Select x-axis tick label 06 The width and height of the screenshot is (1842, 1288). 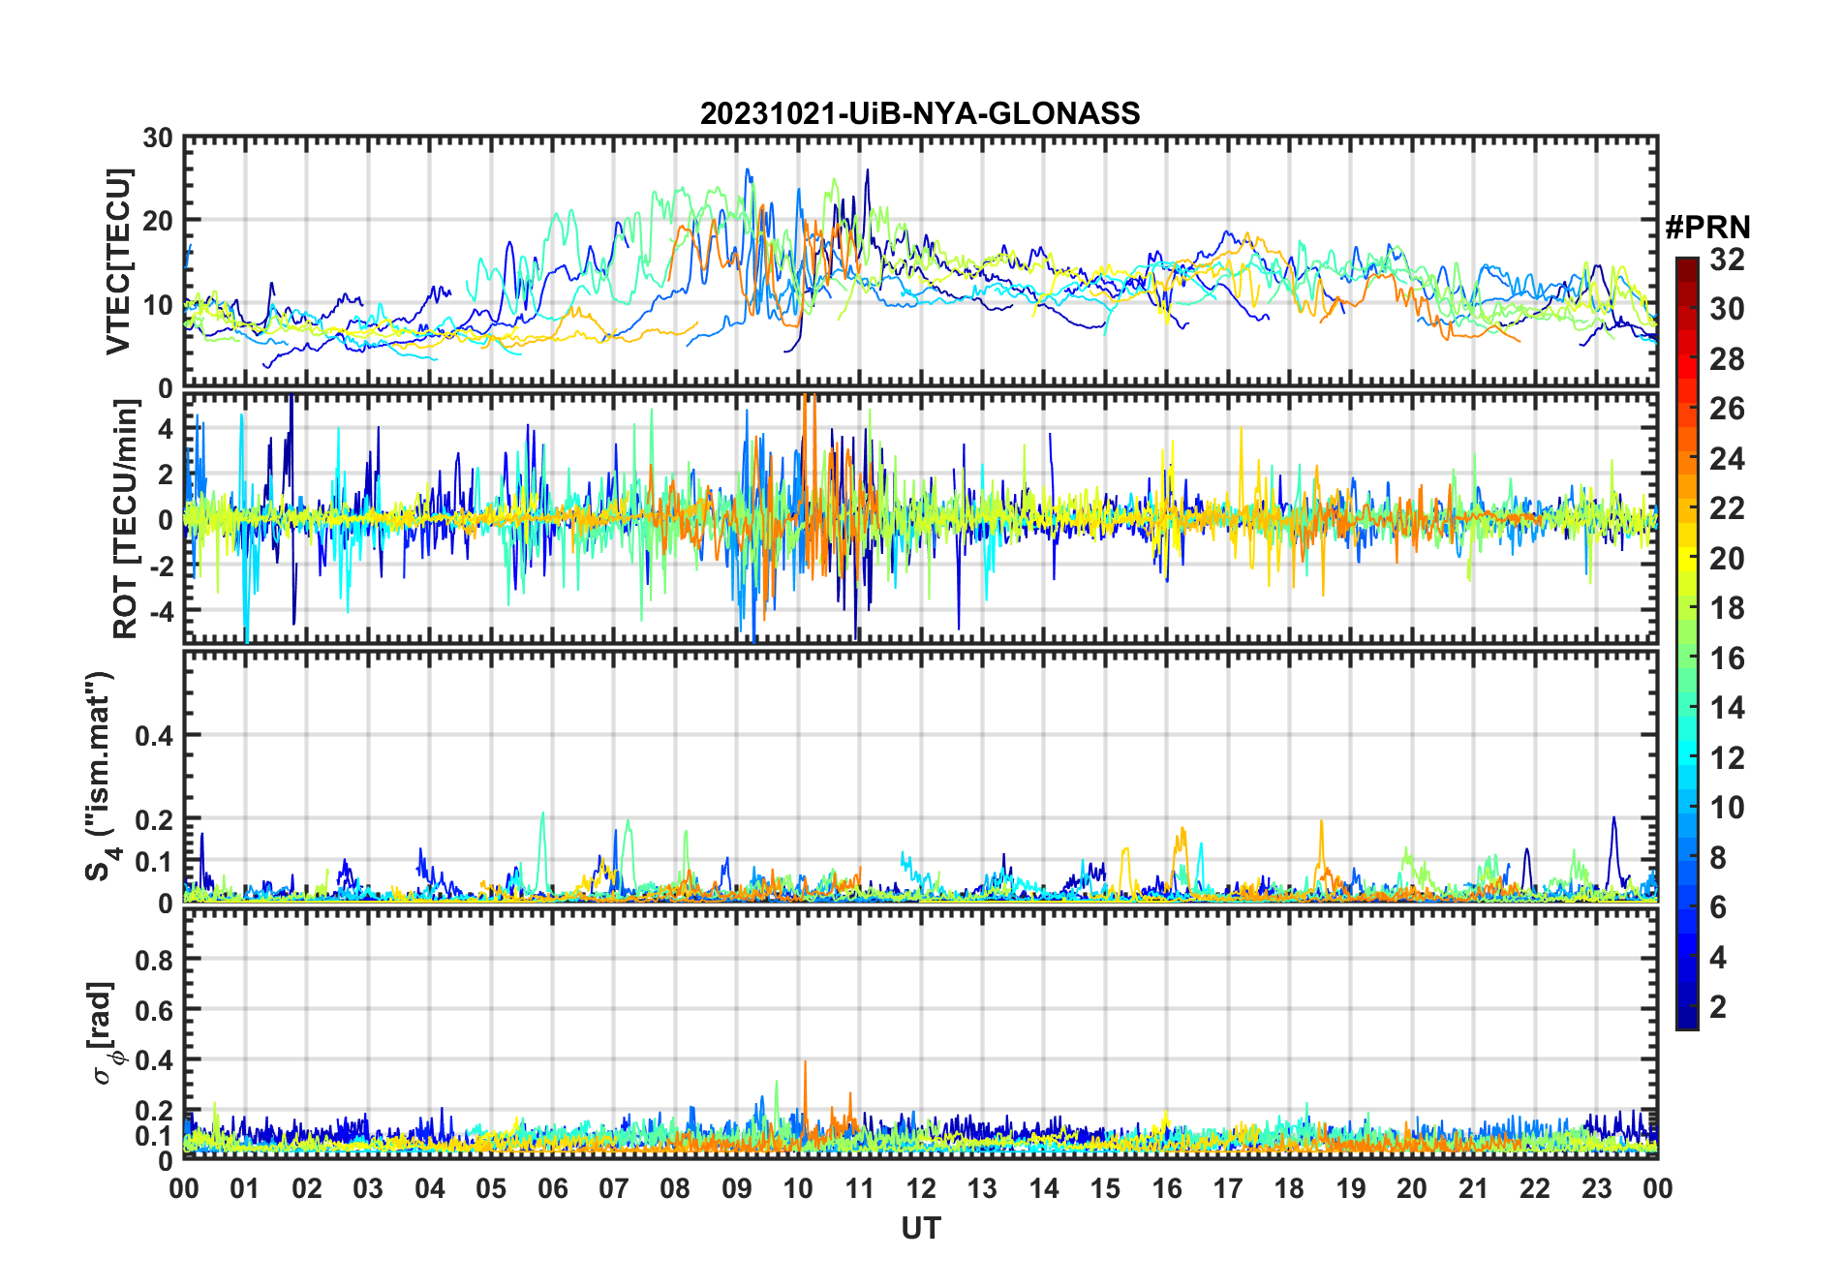tap(552, 1188)
